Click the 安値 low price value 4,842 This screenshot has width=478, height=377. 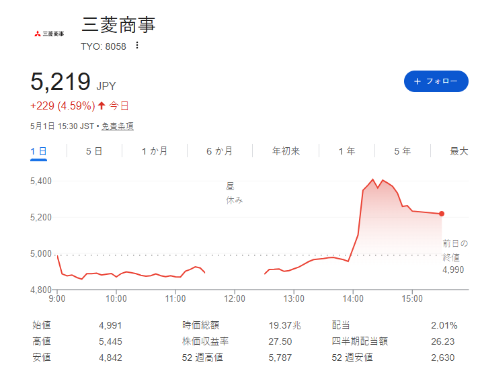click(110, 358)
